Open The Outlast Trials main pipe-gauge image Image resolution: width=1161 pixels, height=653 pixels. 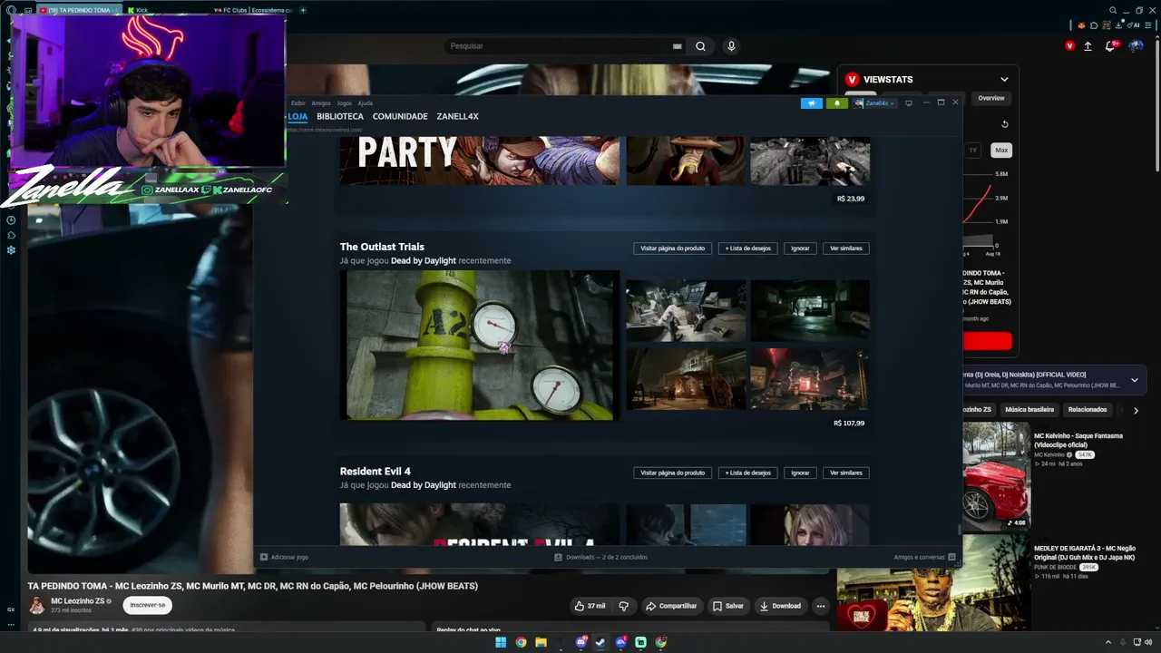pyautogui.click(x=480, y=346)
